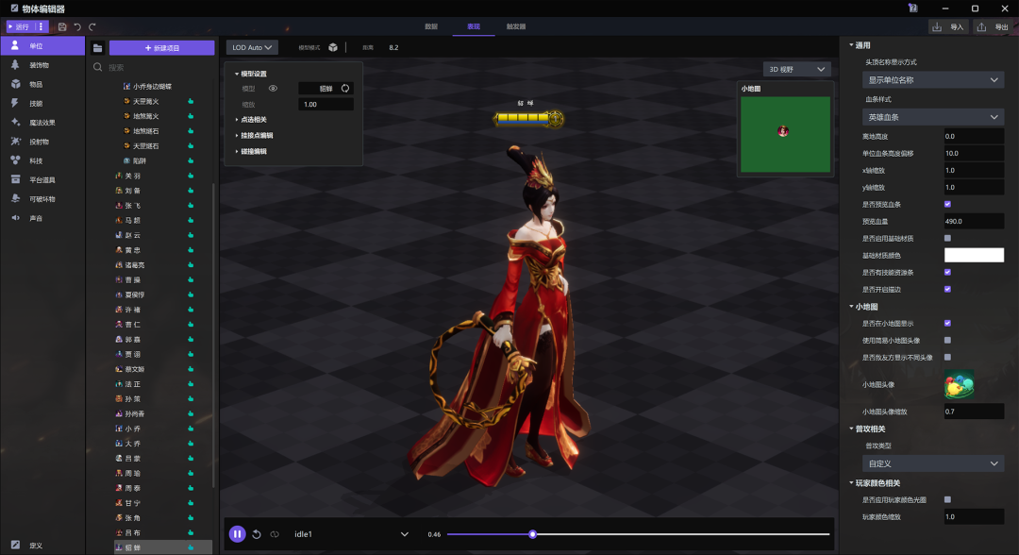Toggle animation loop icon
1019x555 pixels.
275,534
